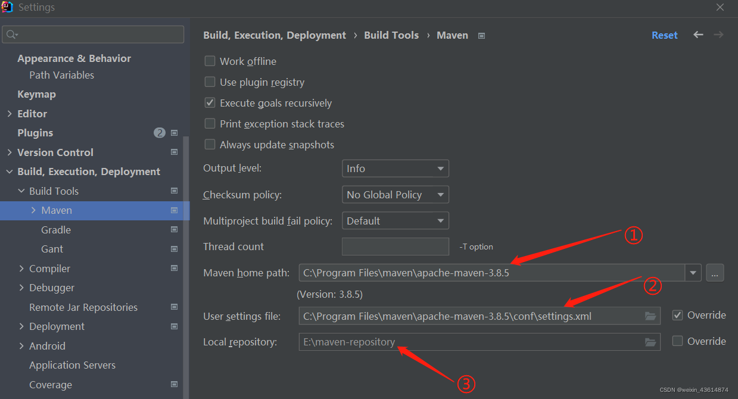738x399 pixels.
Task: Check Override for Local repository
Action: pos(677,341)
